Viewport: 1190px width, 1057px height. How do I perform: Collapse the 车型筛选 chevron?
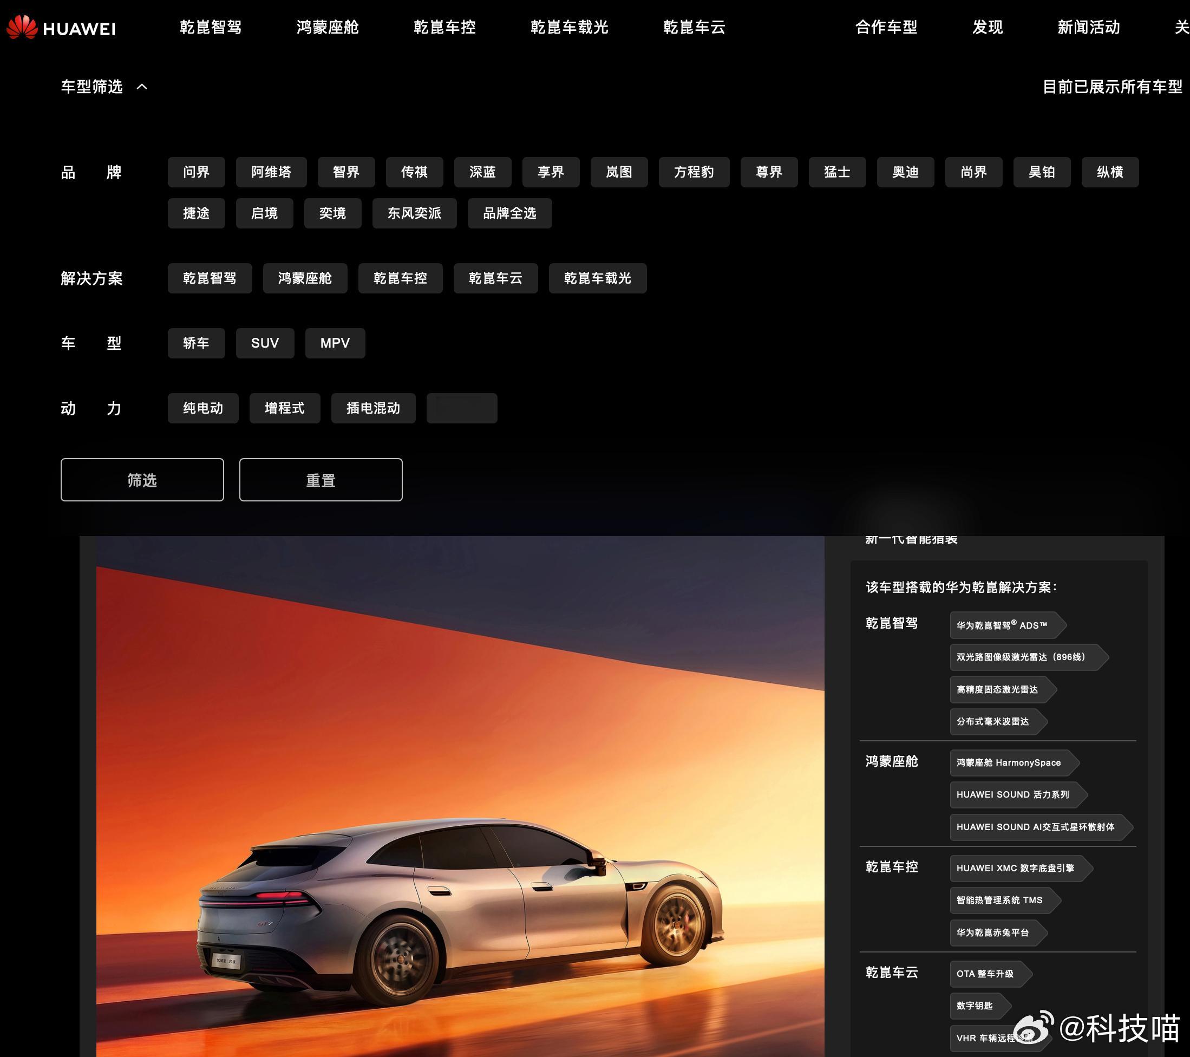coord(141,87)
